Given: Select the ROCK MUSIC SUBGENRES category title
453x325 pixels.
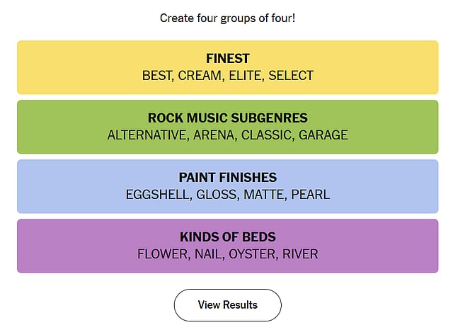Looking at the screenshot, I should click(x=227, y=118).
